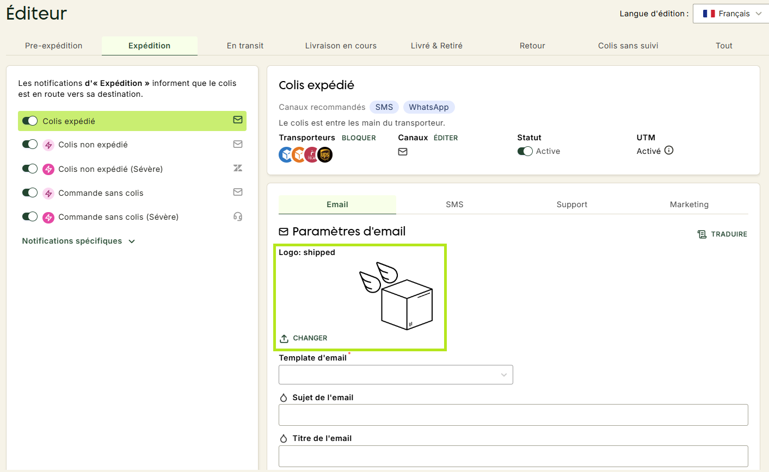Click BLOQUER next to Transporteurs

click(x=359, y=138)
